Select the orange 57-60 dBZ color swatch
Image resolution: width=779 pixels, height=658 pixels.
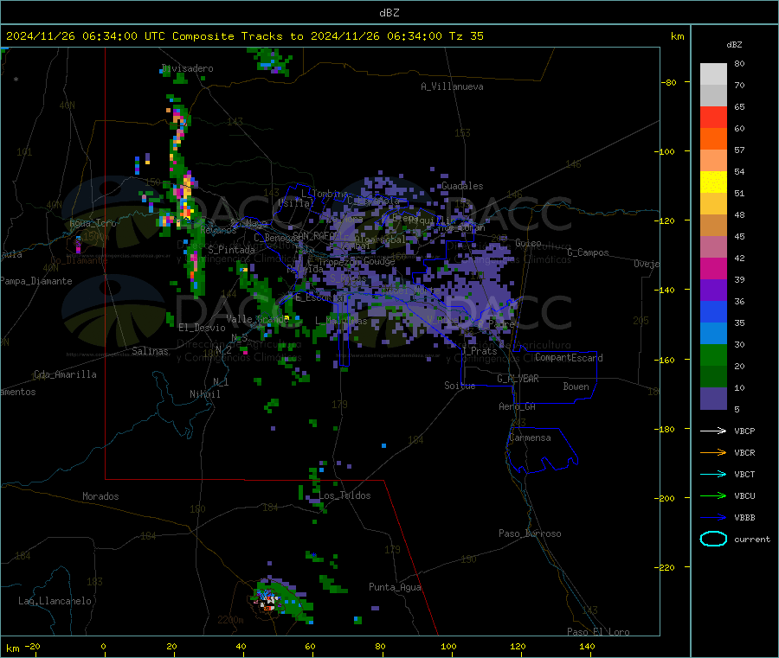click(x=713, y=139)
